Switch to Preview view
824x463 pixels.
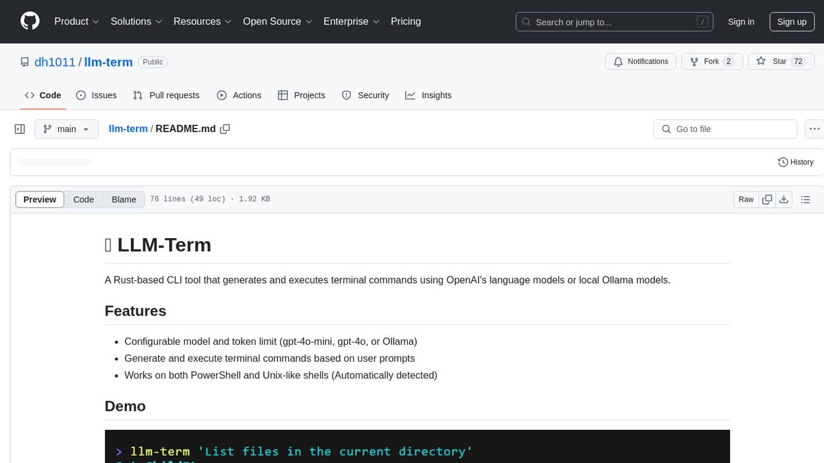40,199
